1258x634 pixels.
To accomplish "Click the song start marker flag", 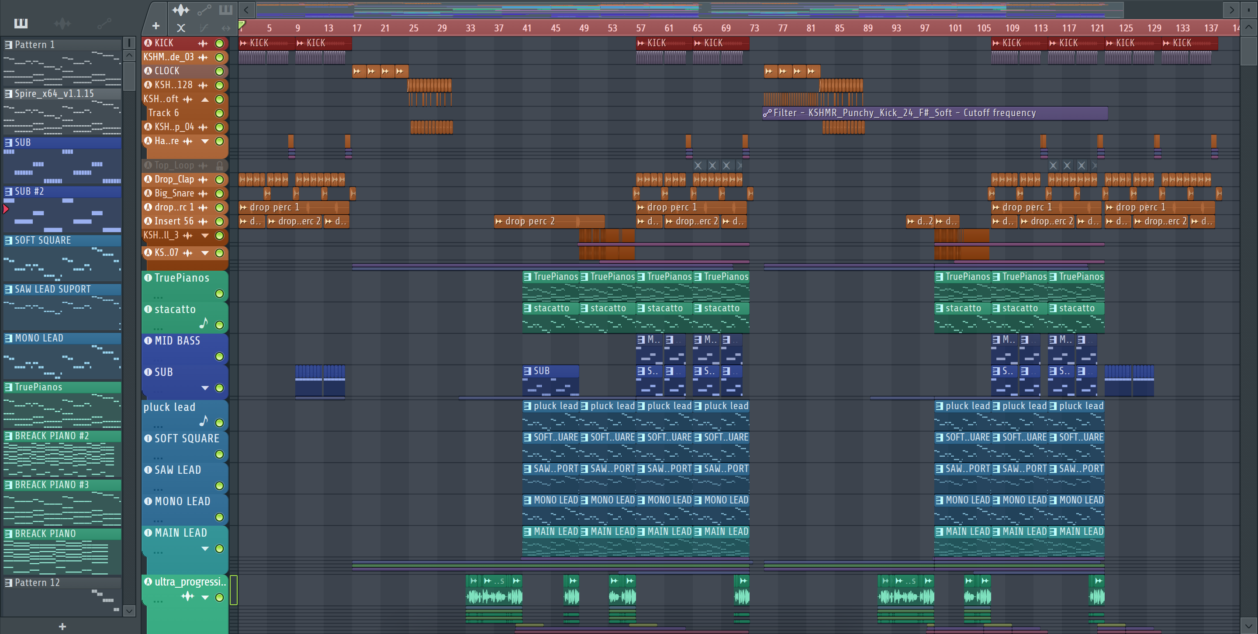I will click(242, 25).
